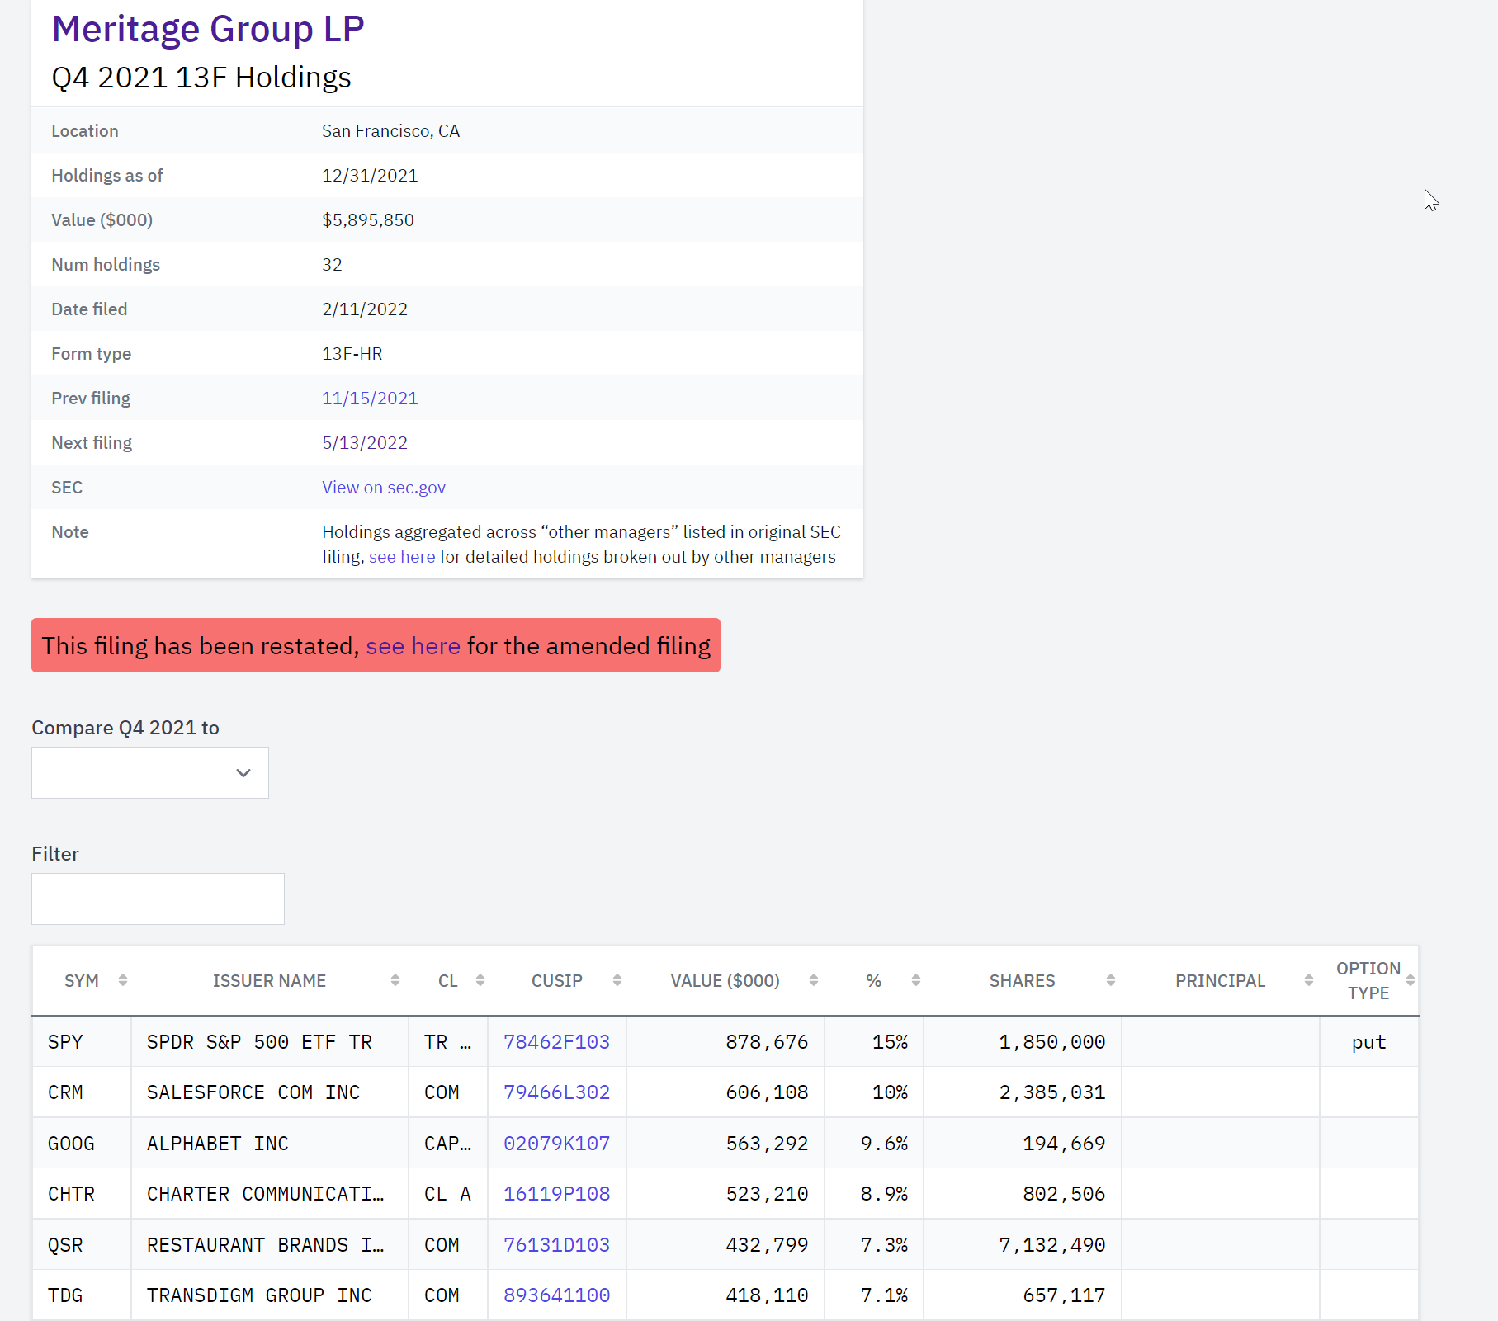Open CUSIP link 893641100
The height and width of the screenshot is (1321, 1498).
[557, 1295]
